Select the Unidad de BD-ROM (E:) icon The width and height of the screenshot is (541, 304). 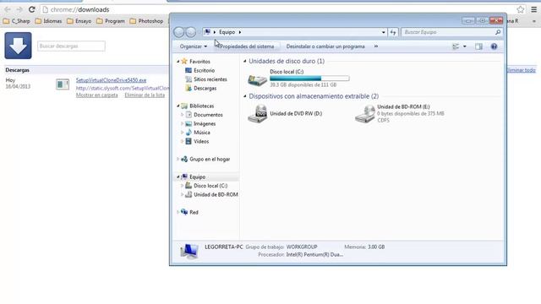pos(364,113)
